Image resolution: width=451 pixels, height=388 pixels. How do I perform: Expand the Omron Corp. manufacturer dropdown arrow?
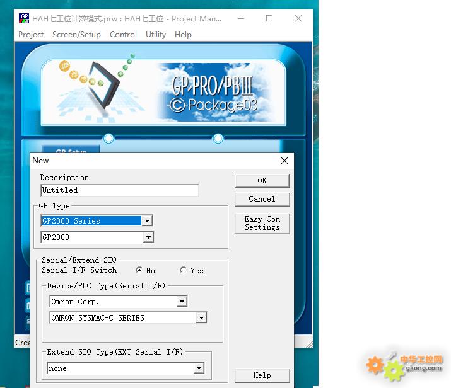coord(182,302)
